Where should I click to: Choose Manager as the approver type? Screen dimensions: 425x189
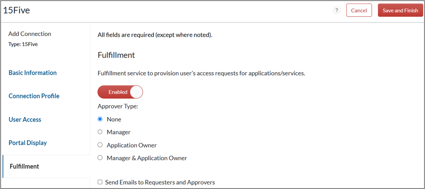coord(100,132)
